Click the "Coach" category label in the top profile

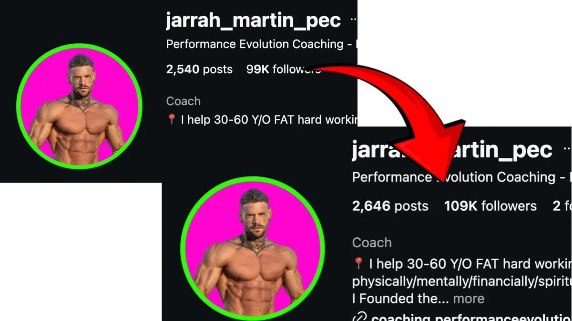(x=184, y=101)
